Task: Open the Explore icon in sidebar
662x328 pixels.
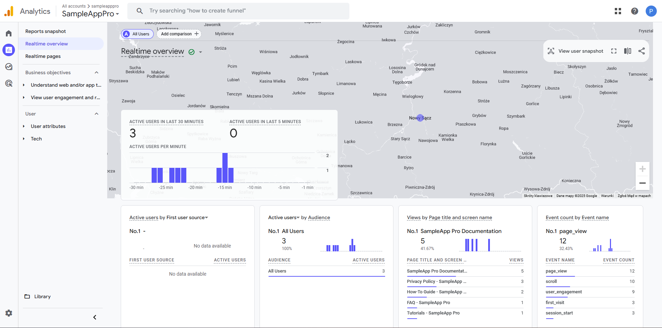Action: click(9, 67)
